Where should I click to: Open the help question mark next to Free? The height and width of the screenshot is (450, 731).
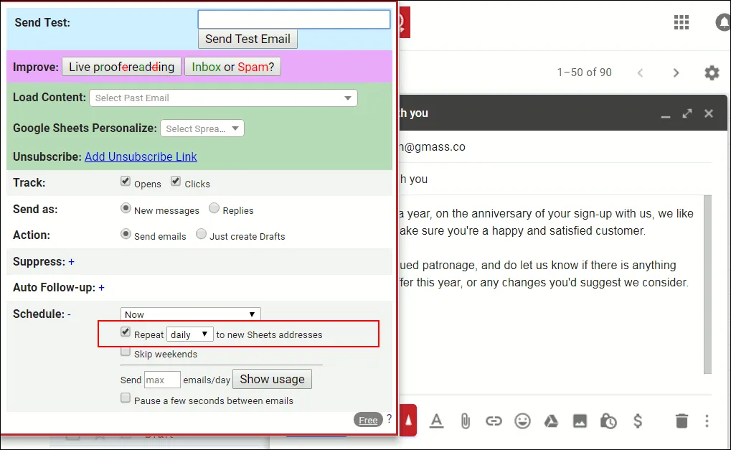(390, 418)
